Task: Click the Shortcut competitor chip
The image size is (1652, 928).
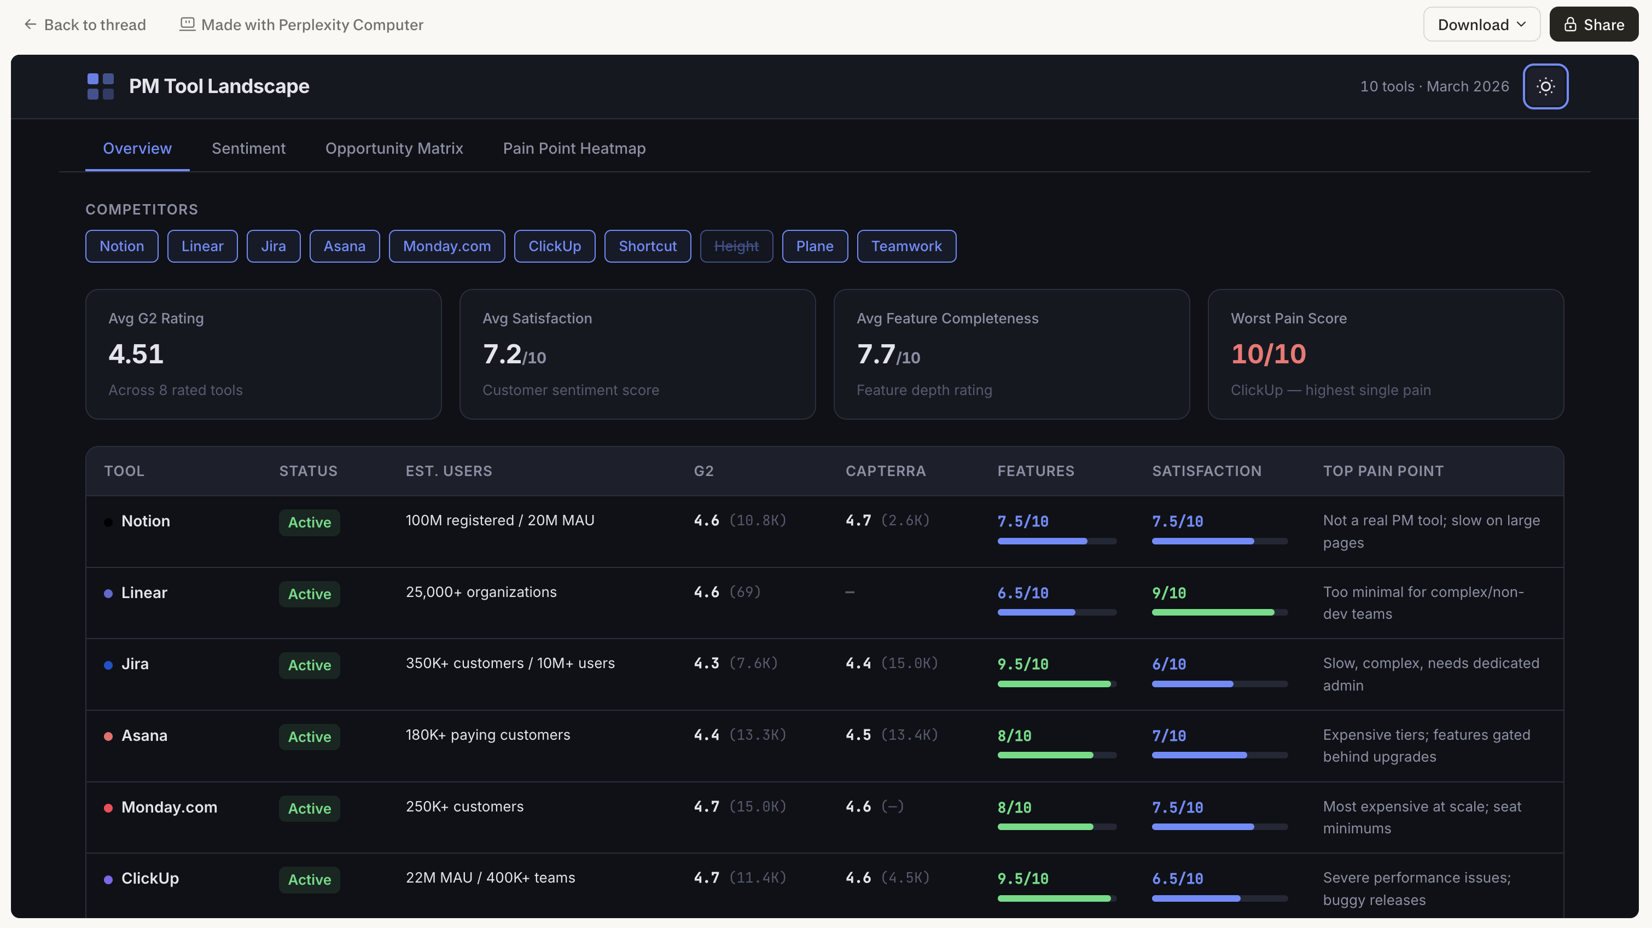Action: click(x=648, y=246)
